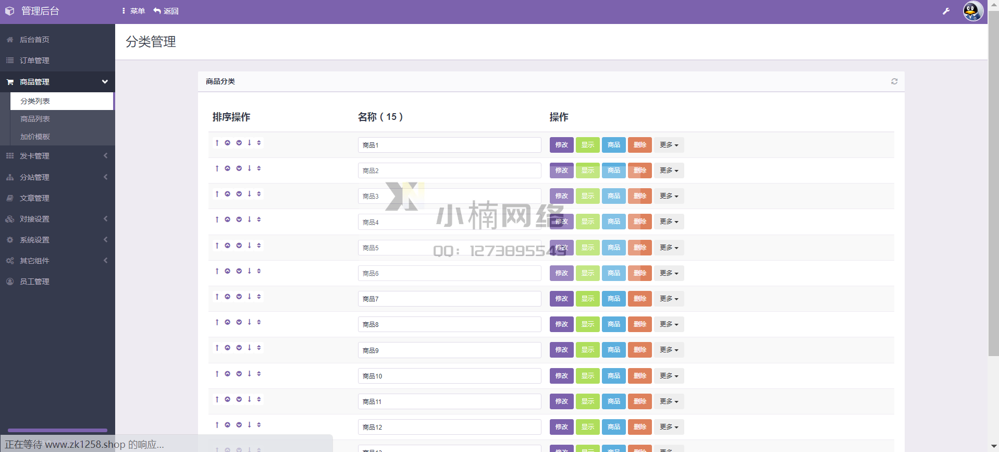
Task: Click the cube logo next to 管理后台
Action: [x=9, y=11]
